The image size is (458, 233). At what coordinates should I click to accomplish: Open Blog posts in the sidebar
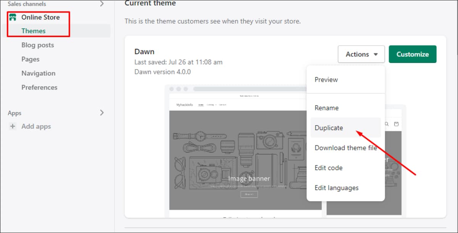coord(37,45)
